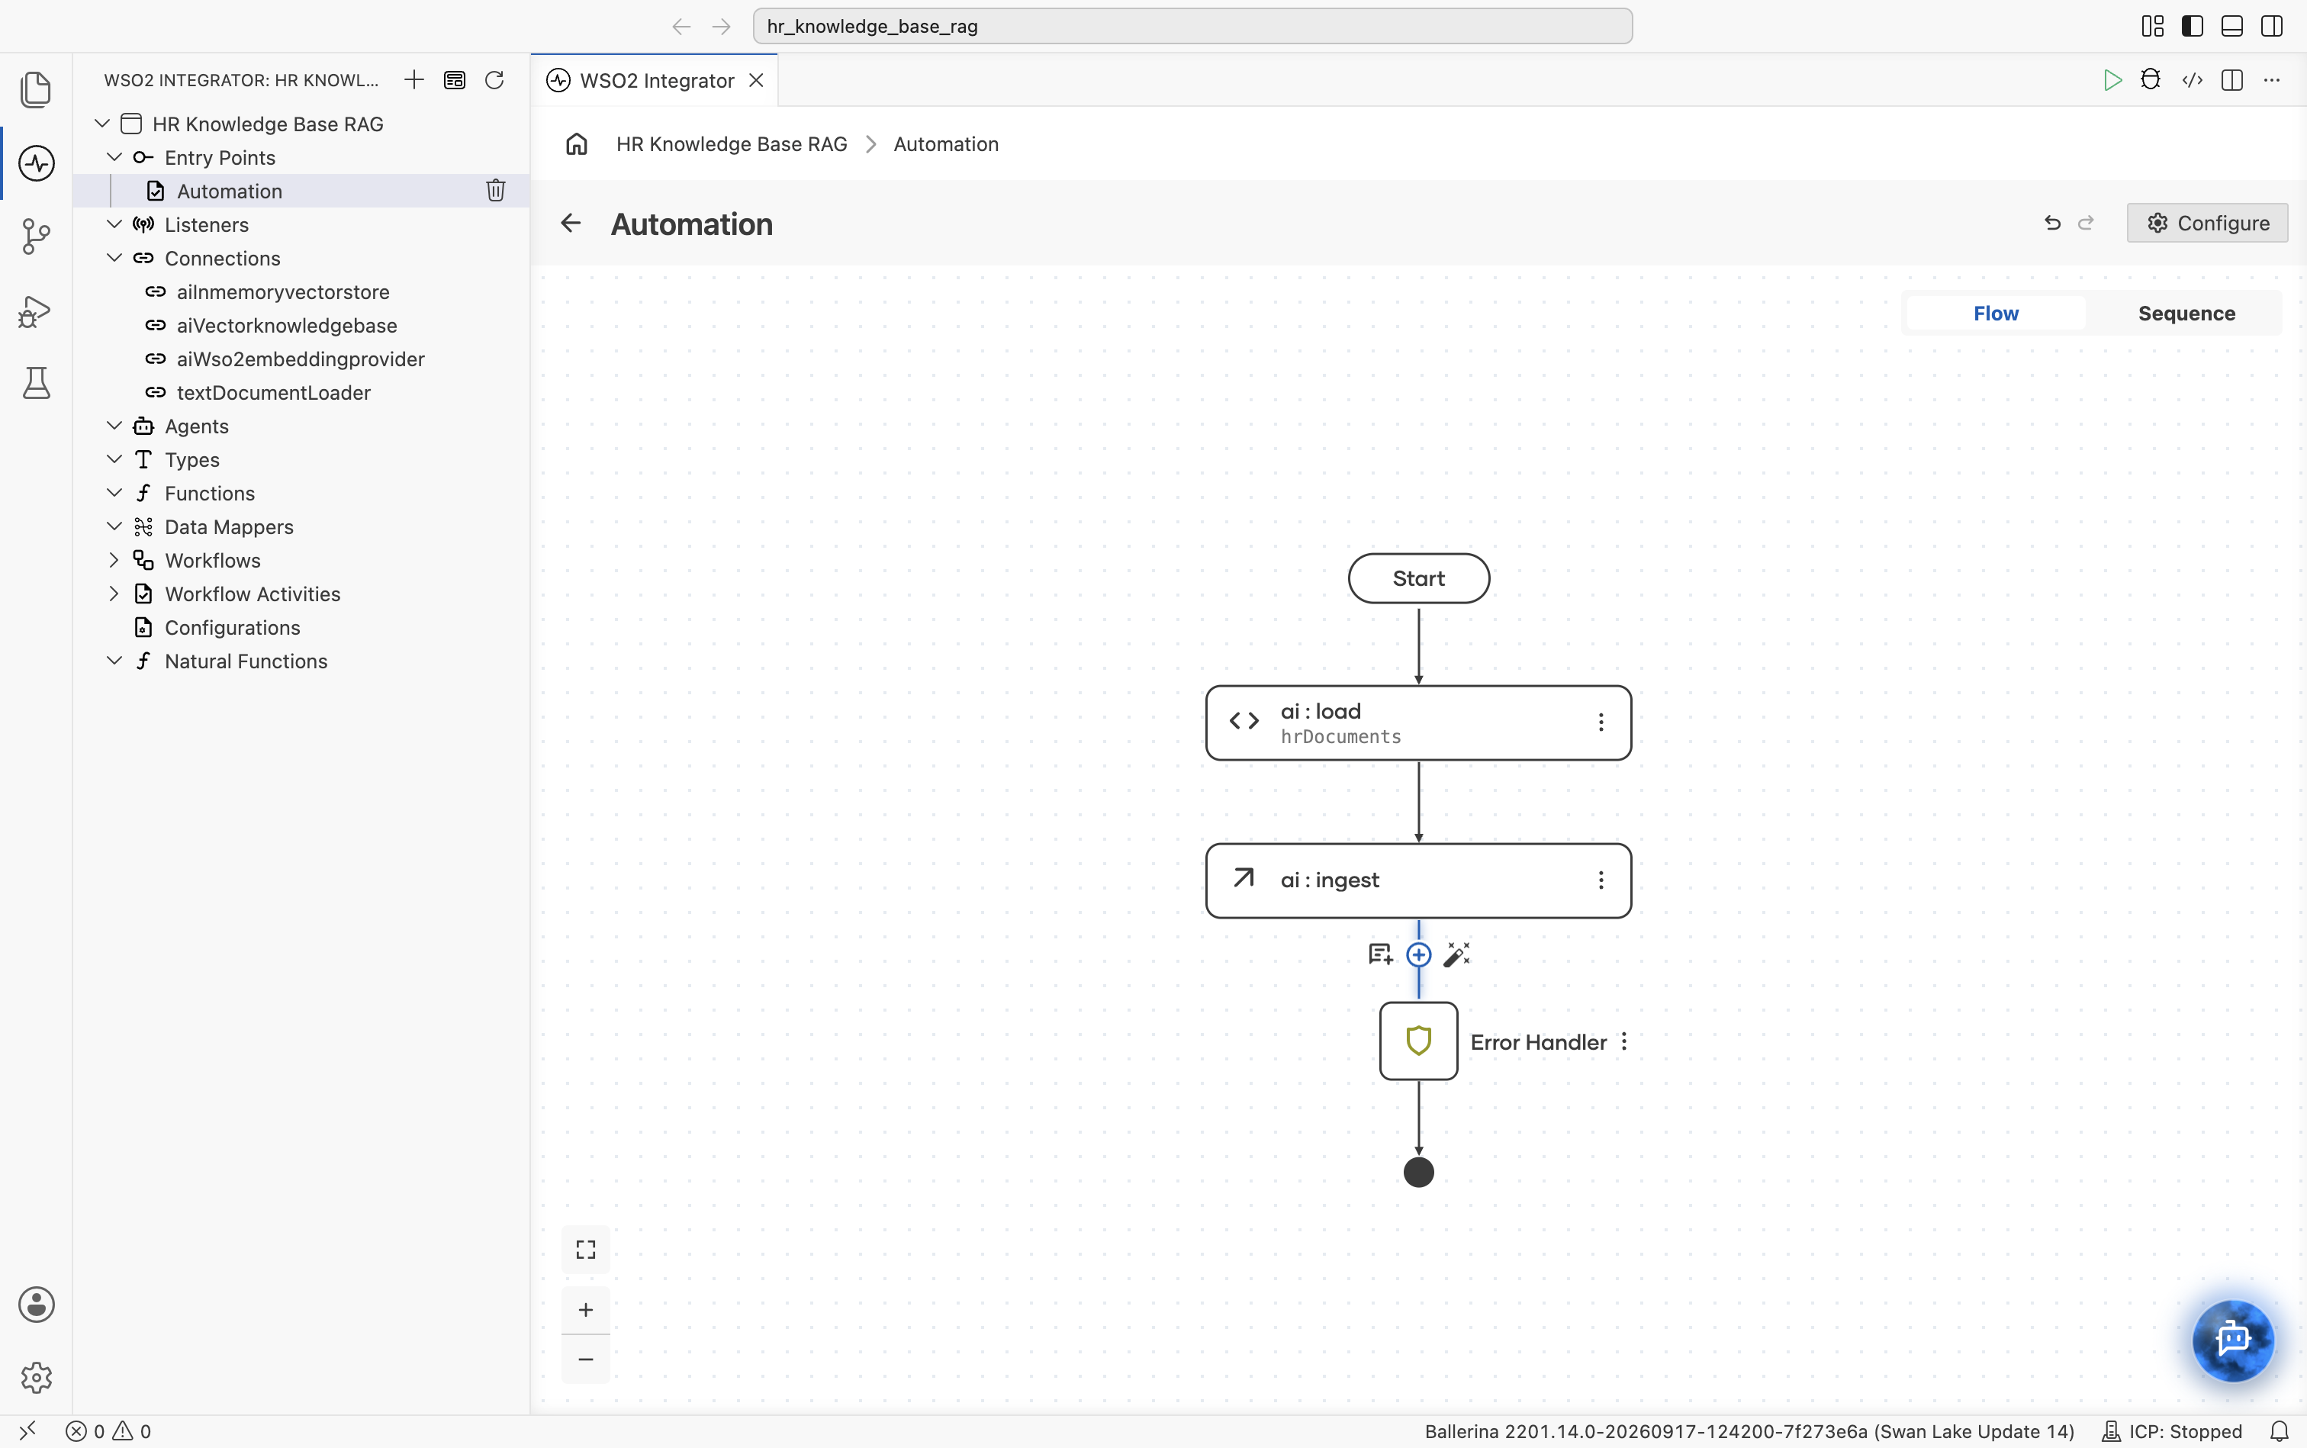Image resolution: width=2307 pixels, height=1448 pixels.
Task: Collapse the Entry Points section
Action: point(114,157)
